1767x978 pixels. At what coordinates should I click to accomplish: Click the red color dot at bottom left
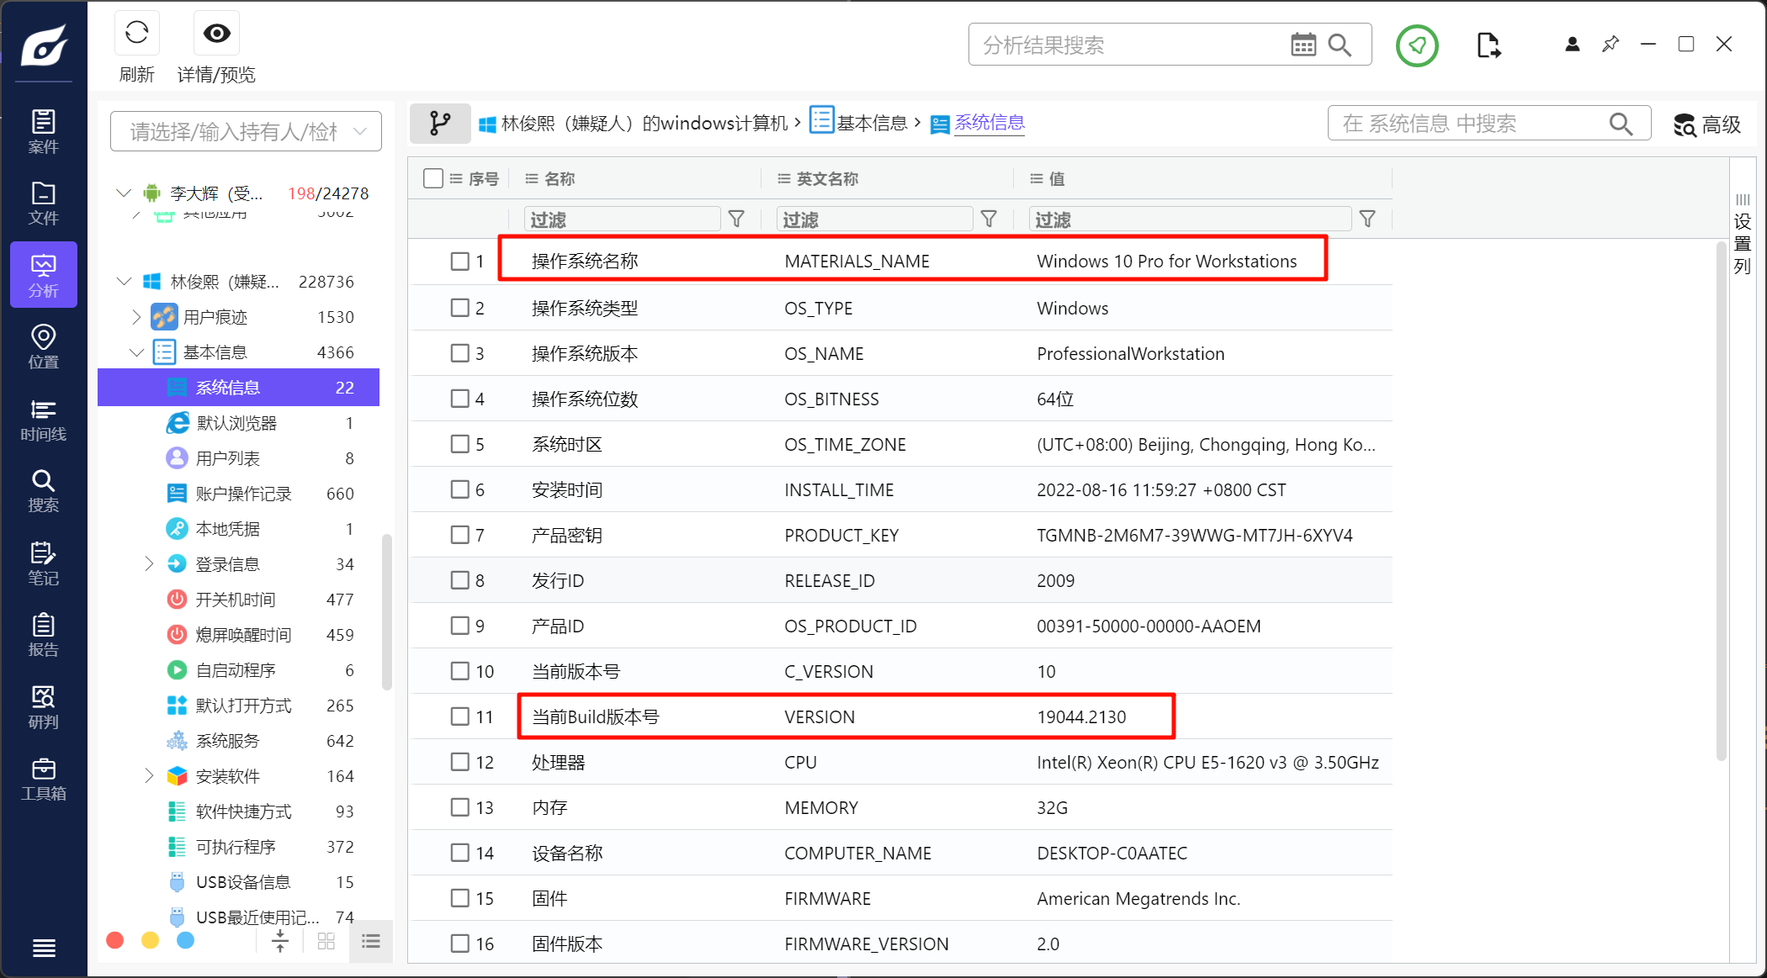[x=115, y=940]
